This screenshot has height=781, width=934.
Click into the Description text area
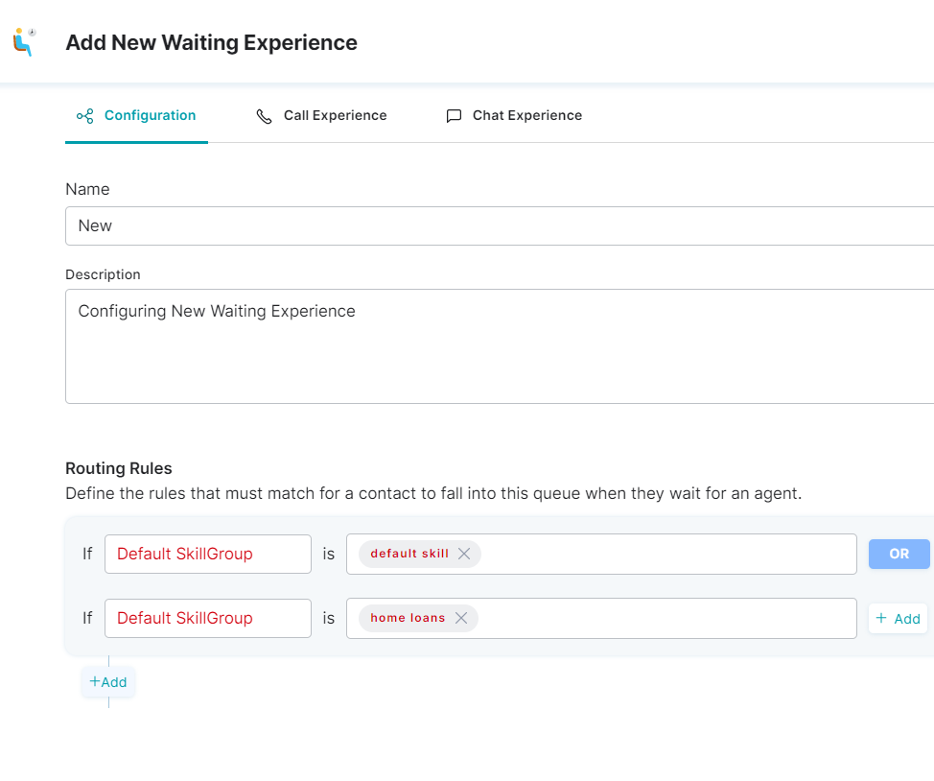(x=500, y=346)
